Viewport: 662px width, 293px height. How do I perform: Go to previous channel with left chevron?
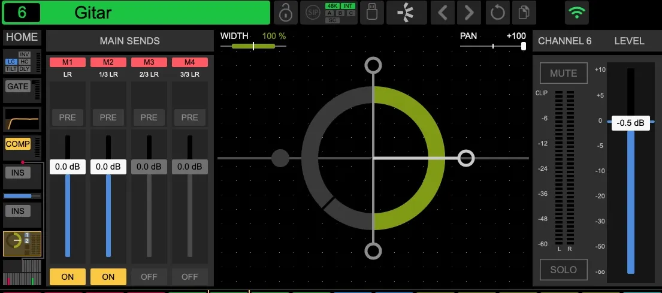(442, 13)
